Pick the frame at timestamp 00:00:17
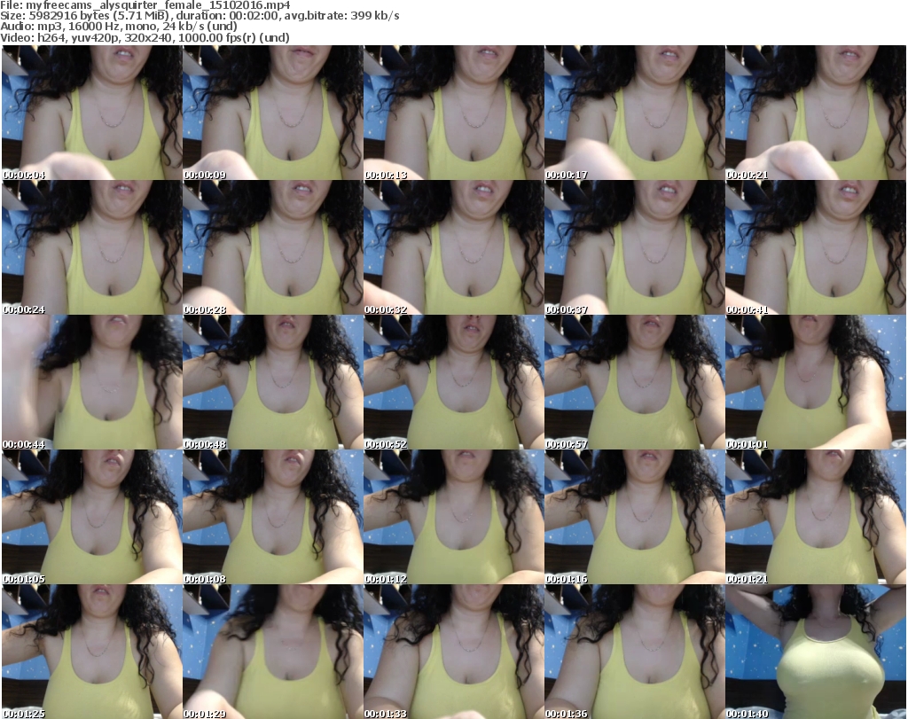 tap(634, 113)
